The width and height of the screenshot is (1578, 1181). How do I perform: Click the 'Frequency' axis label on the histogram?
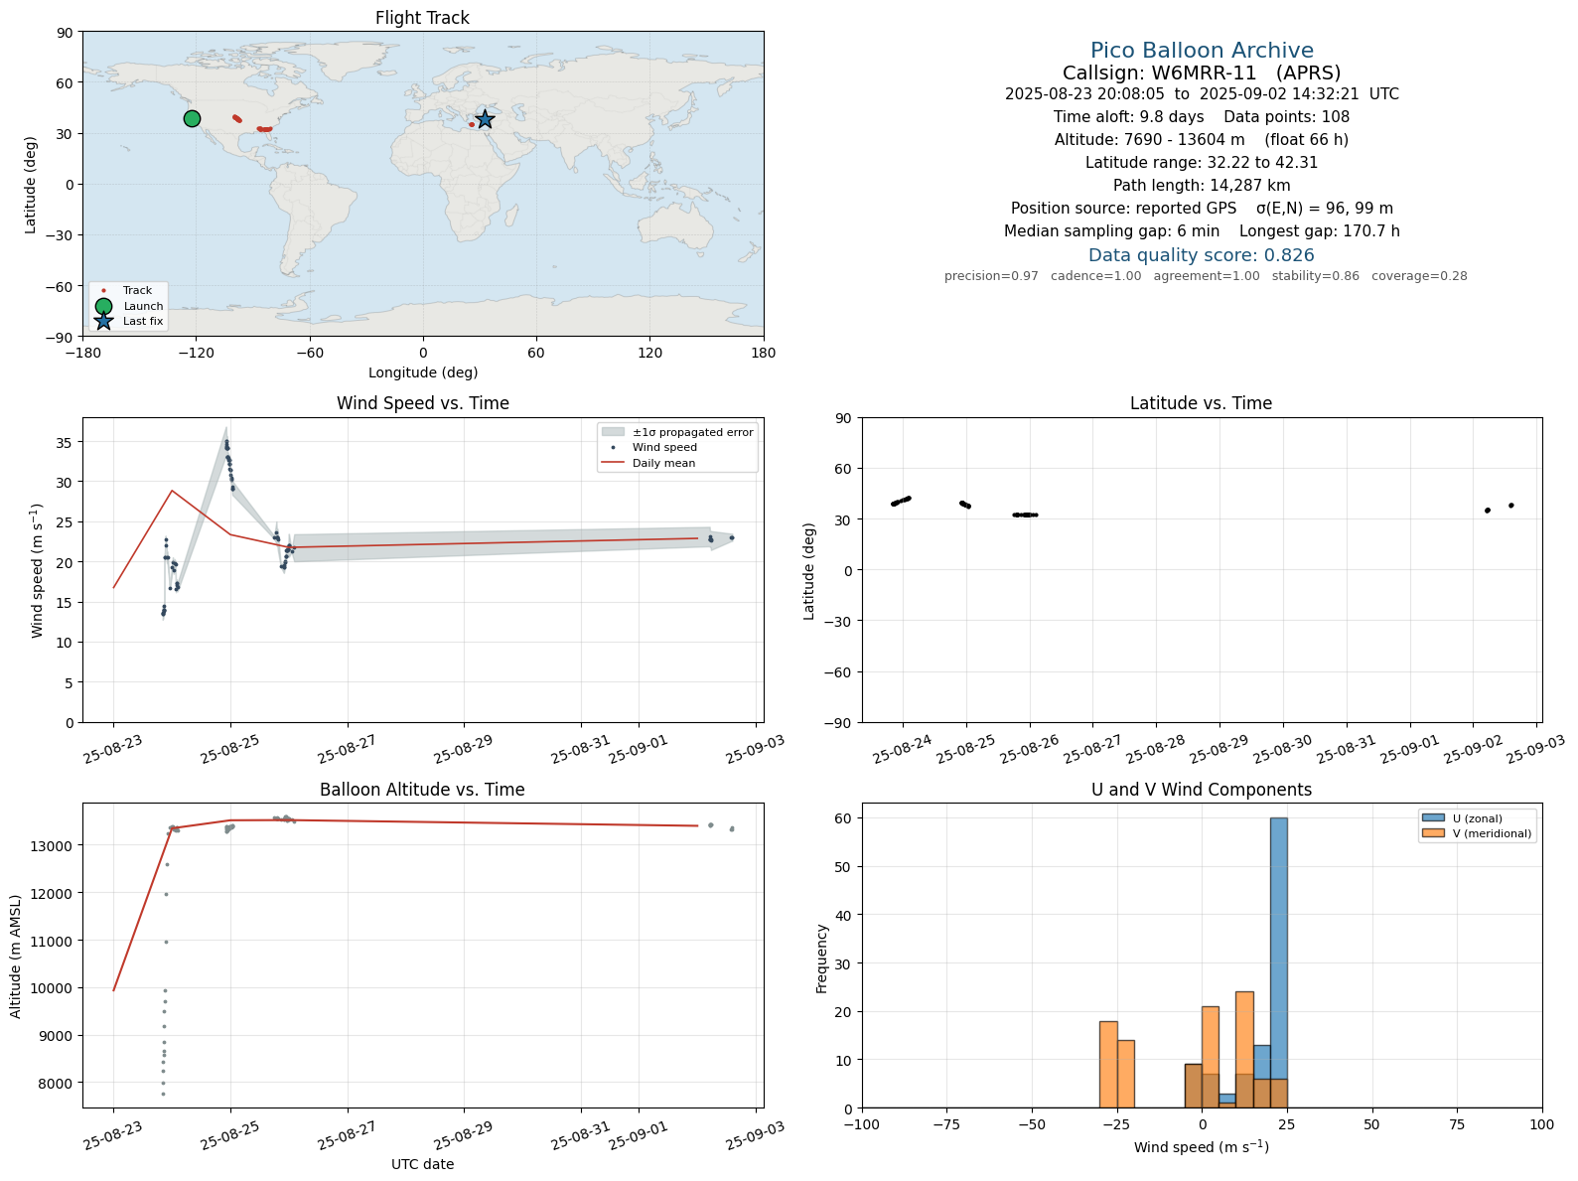pyautogui.click(x=822, y=959)
